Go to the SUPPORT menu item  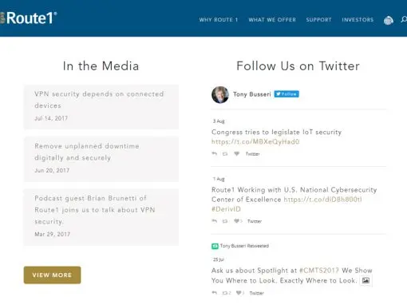tap(318, 20)
